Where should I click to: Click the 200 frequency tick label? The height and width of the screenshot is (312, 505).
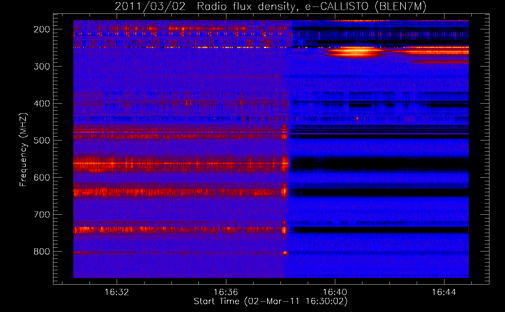(42, 29)
